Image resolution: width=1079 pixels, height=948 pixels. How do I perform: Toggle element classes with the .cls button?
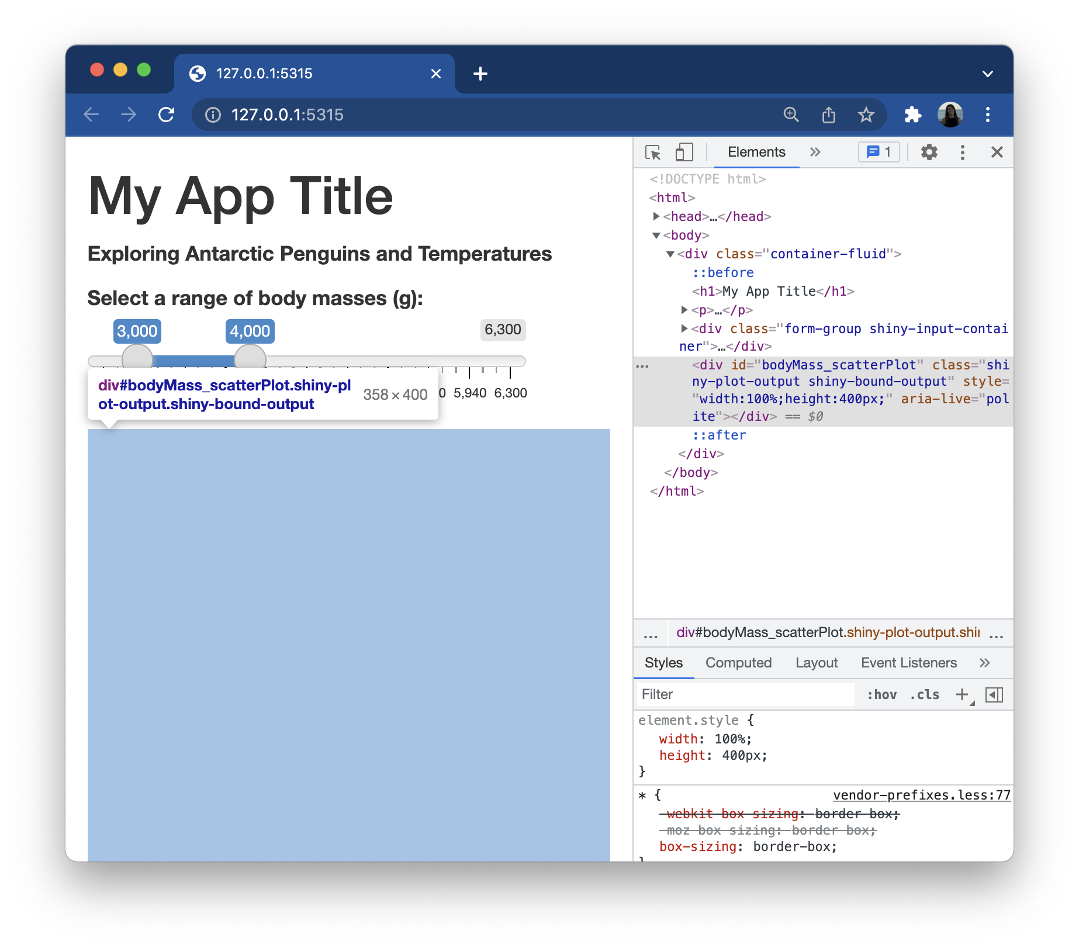coord(924,694)
